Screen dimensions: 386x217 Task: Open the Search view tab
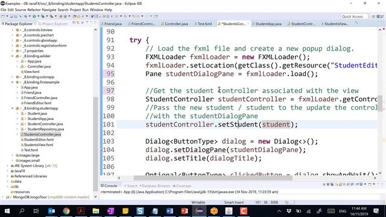point(133,186)
